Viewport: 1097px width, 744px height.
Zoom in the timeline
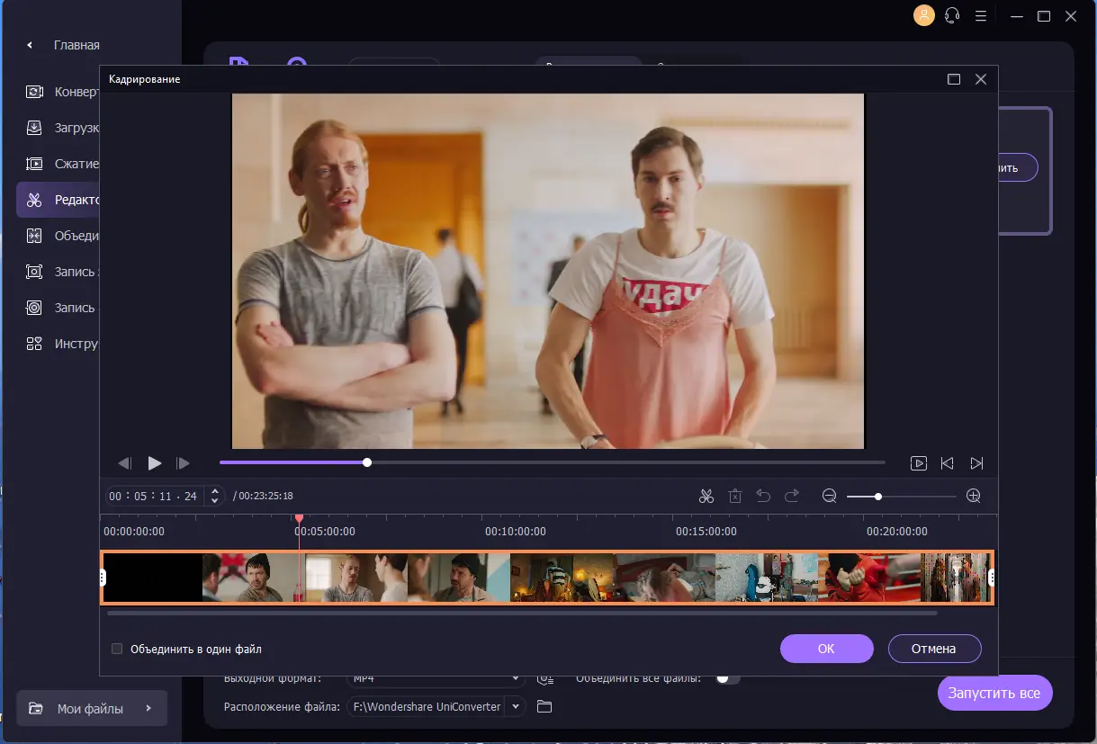pos(973,496)
